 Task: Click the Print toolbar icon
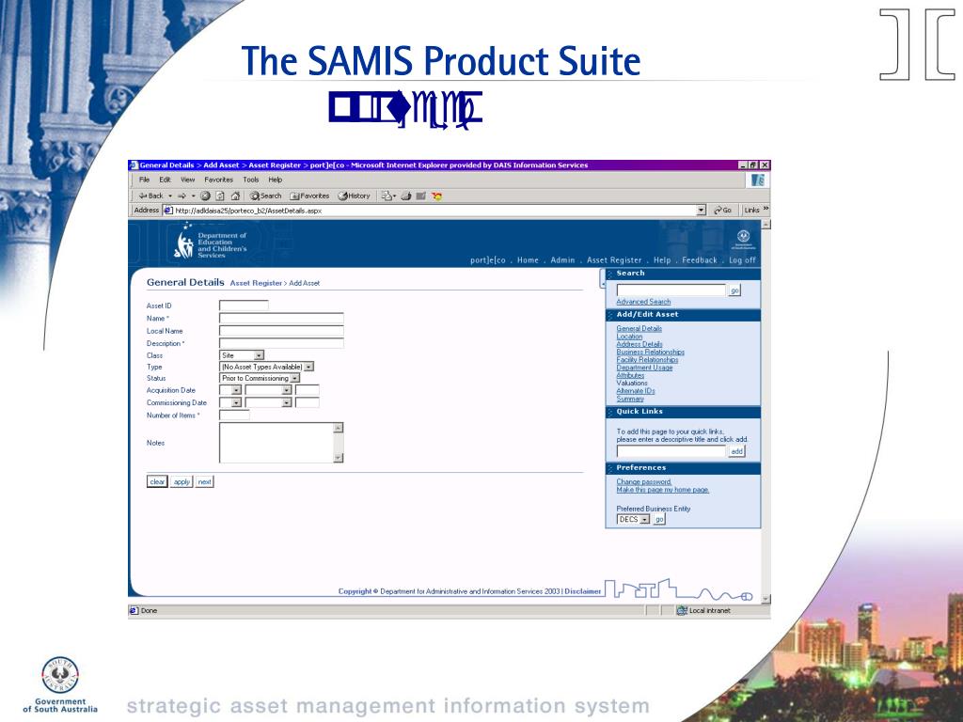tap(406, 196)
